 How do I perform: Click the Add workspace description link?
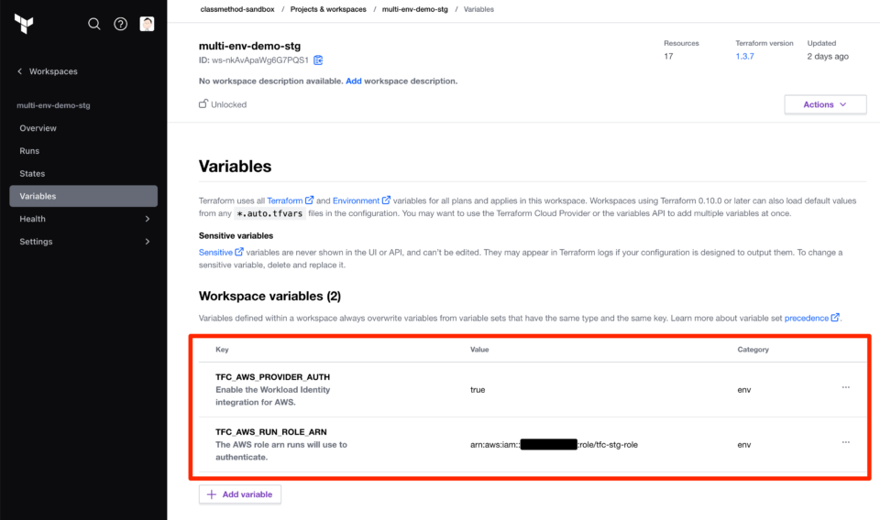point(354,81)
